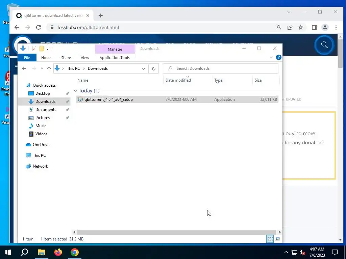Open a new Chrome tab
Image resolution: width=346 pixels, height=259 pixels.
tap(101, 16)
